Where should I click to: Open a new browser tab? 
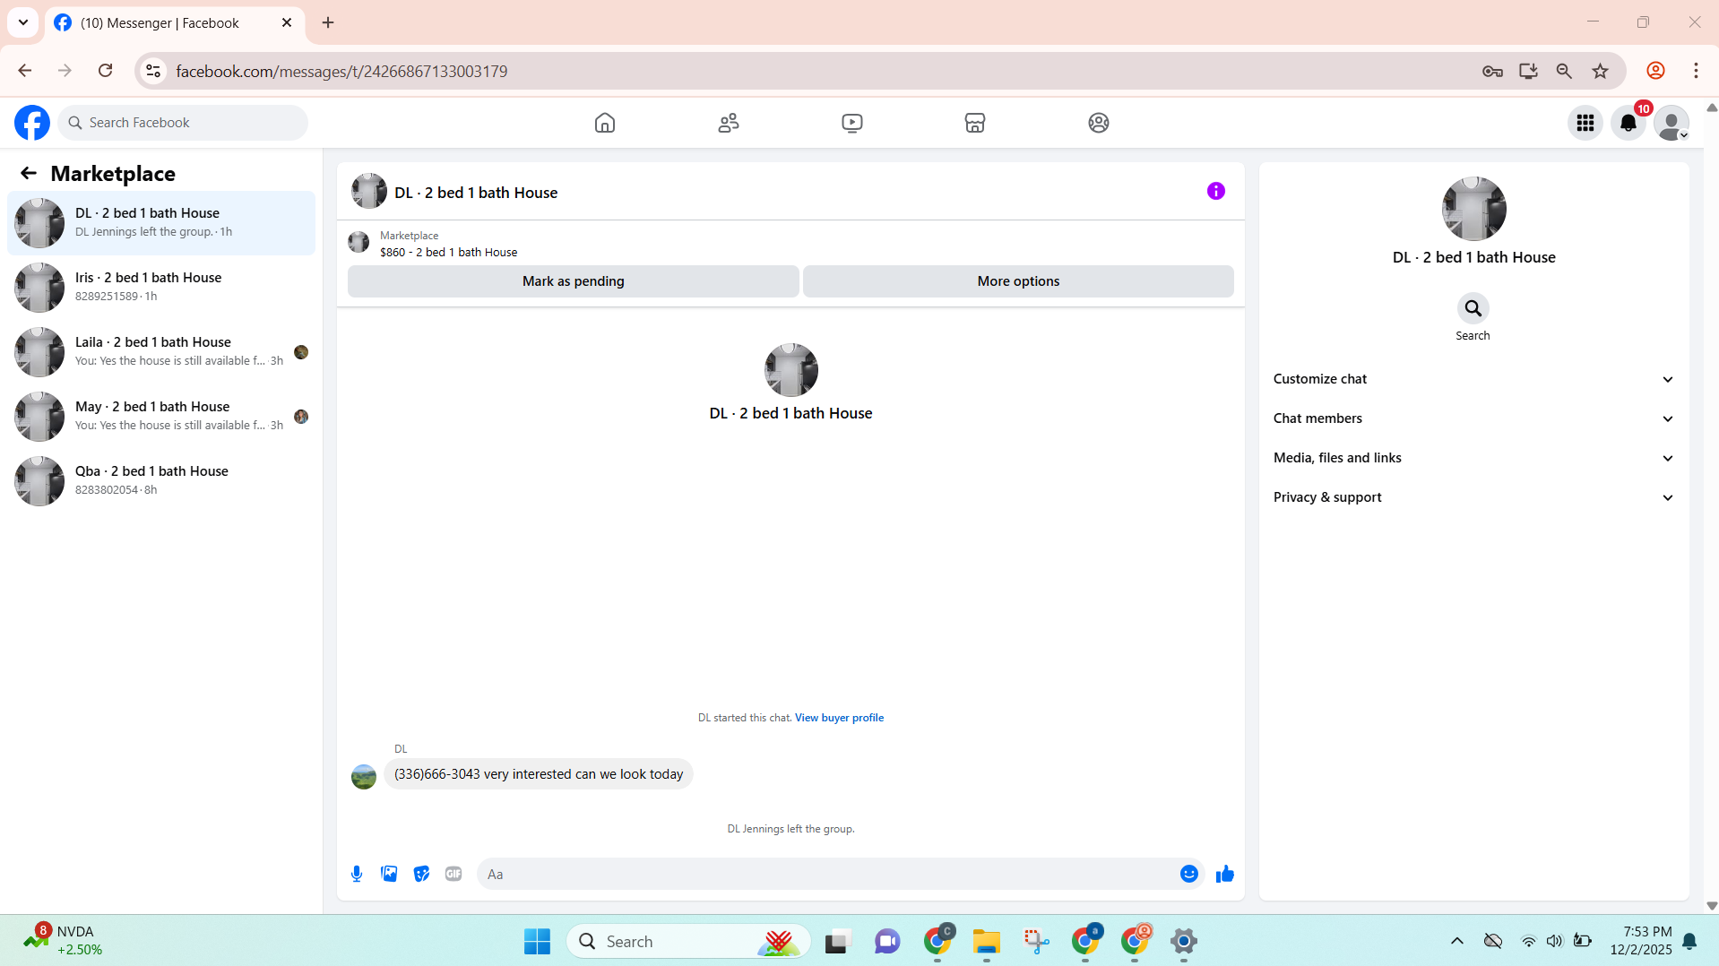[x=328, y=22]
